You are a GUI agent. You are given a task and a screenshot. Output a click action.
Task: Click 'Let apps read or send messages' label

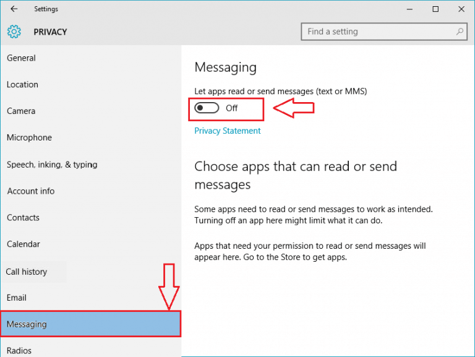(x=281, y=91)
